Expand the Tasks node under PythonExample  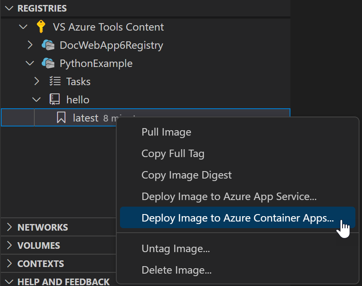click(36, 81)
